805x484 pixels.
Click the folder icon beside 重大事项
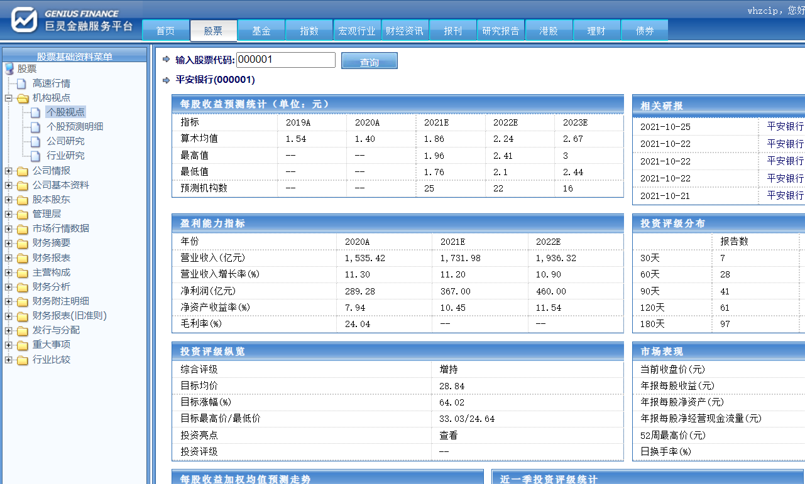click(23, 345)
